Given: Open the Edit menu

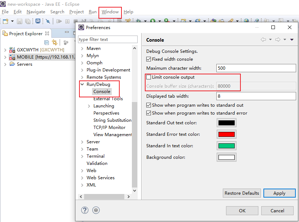Looking at the screenshot, I should (18, 12).
